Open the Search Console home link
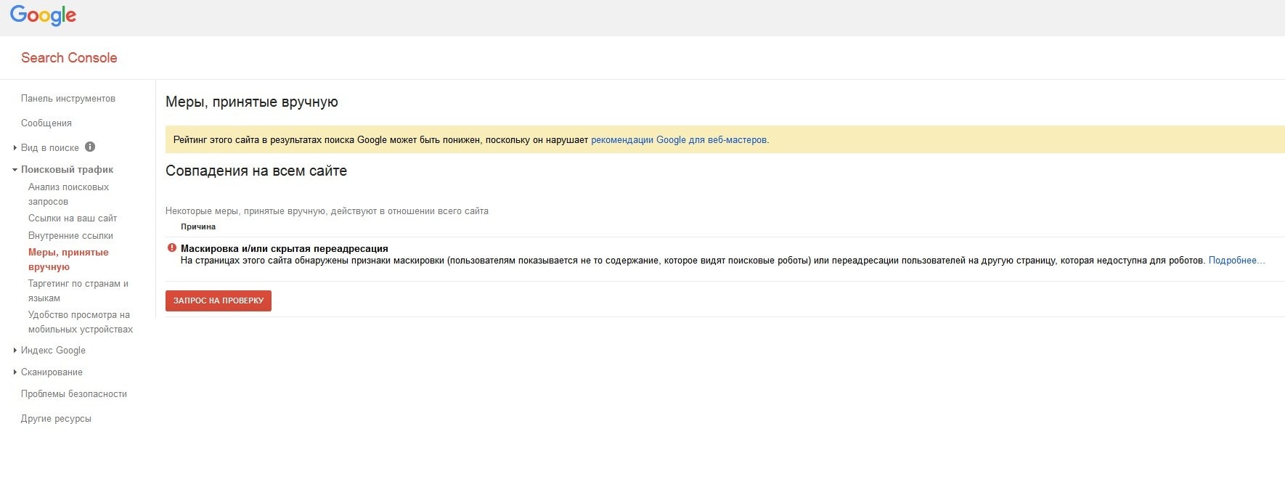Screen dimensions: 1285x482 coord(69,58)
